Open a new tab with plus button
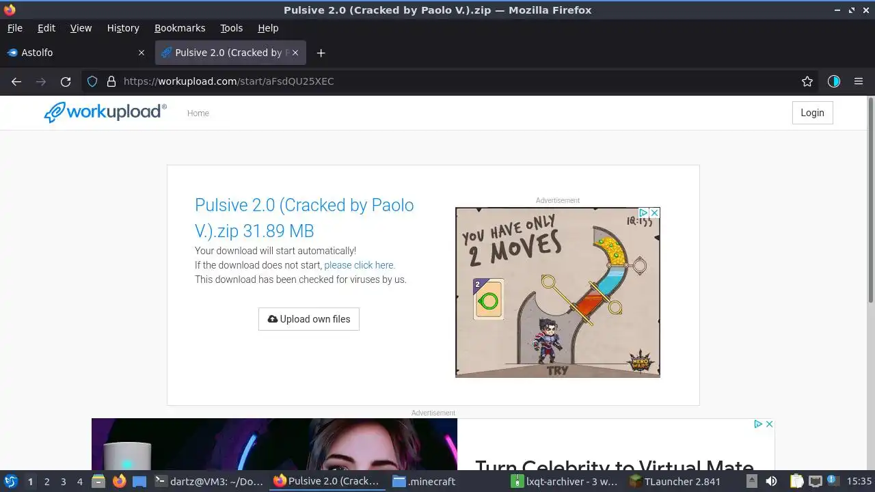The image size is (875, 492). pos(321,53)
